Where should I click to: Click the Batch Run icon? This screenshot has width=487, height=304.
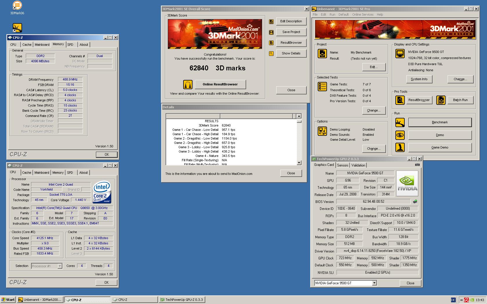click(441, 100)
